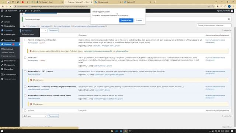The width and height of the screenshot is (236, 133).
Task: Open the share page icon in address bar
Action: (x=209, y=7)
